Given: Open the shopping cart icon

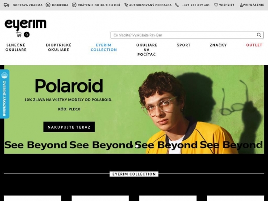Looking at the screenshot, I should click(x=19, y=34).
